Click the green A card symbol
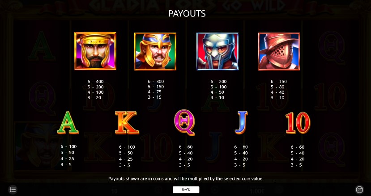371x196 pixels. pos(68,123)
